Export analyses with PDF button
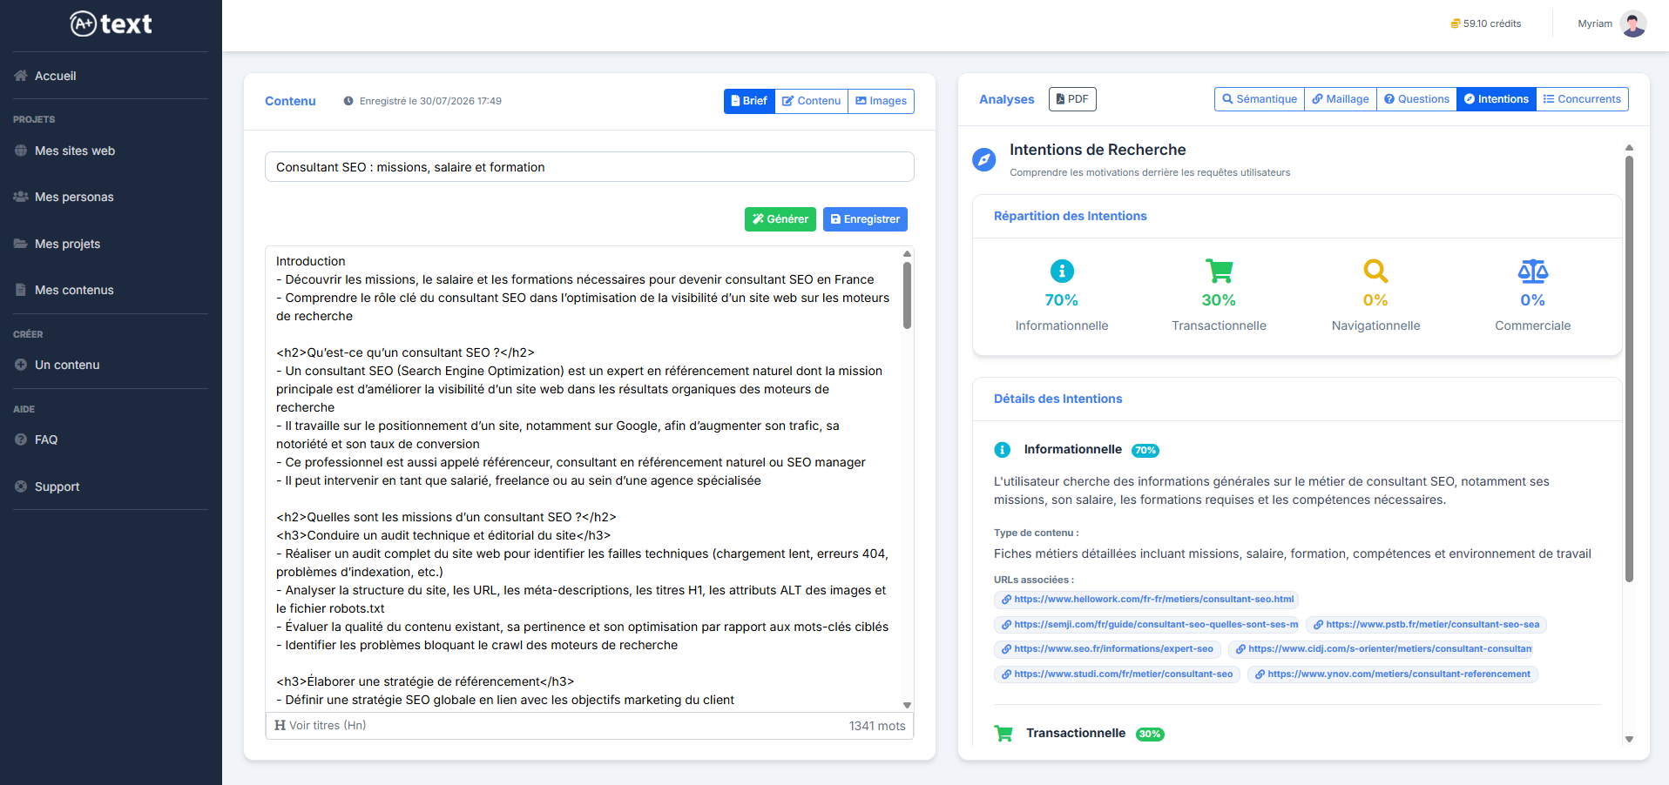Viewport: 1669px width, 785px height. pos(1072,99)
